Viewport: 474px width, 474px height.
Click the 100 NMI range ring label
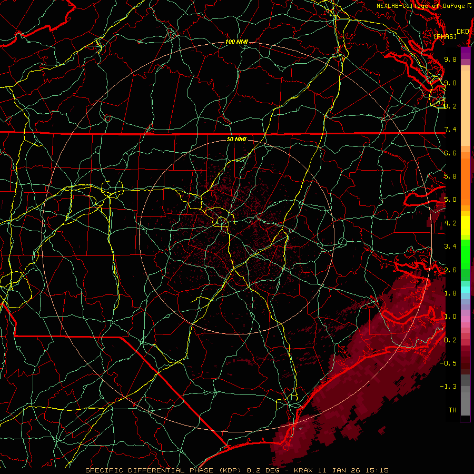[x=236, y=42]
